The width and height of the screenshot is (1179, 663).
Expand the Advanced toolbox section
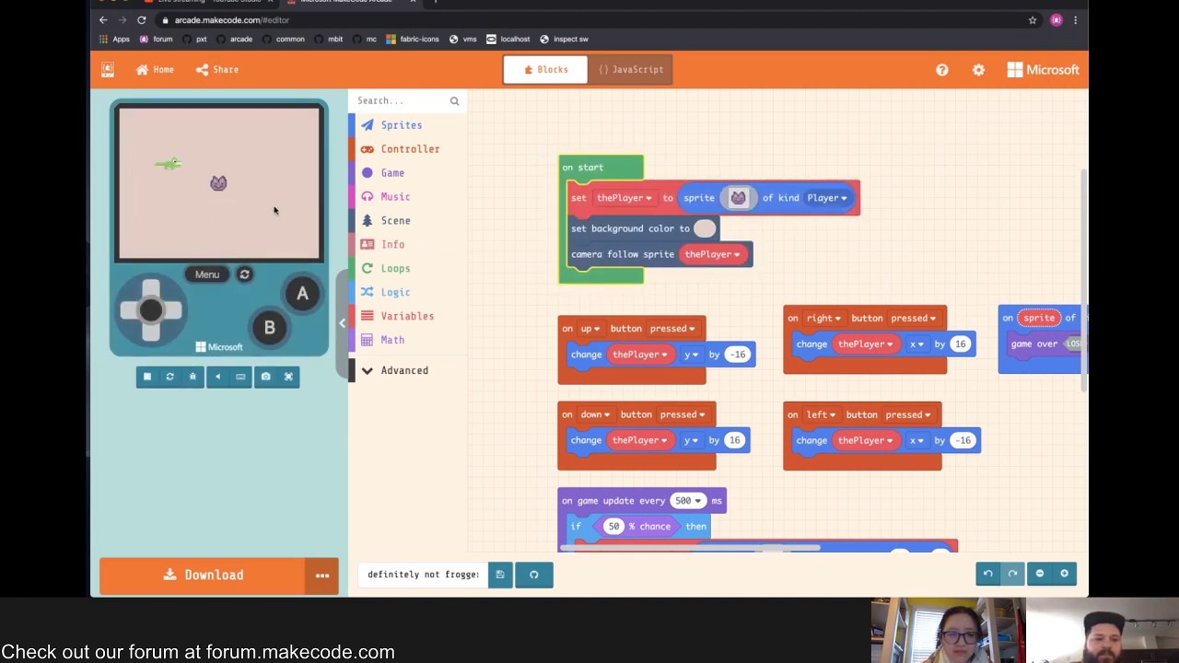404,370
